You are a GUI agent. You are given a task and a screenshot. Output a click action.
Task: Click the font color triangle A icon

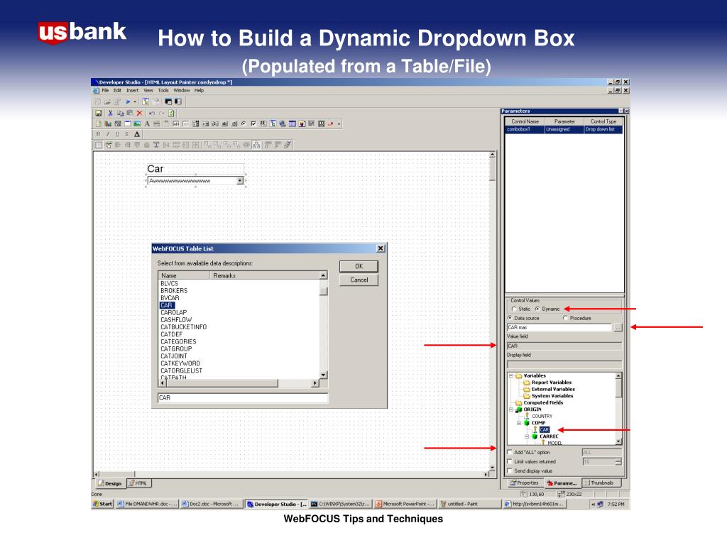pyautogui.click(x=137, y=134)
